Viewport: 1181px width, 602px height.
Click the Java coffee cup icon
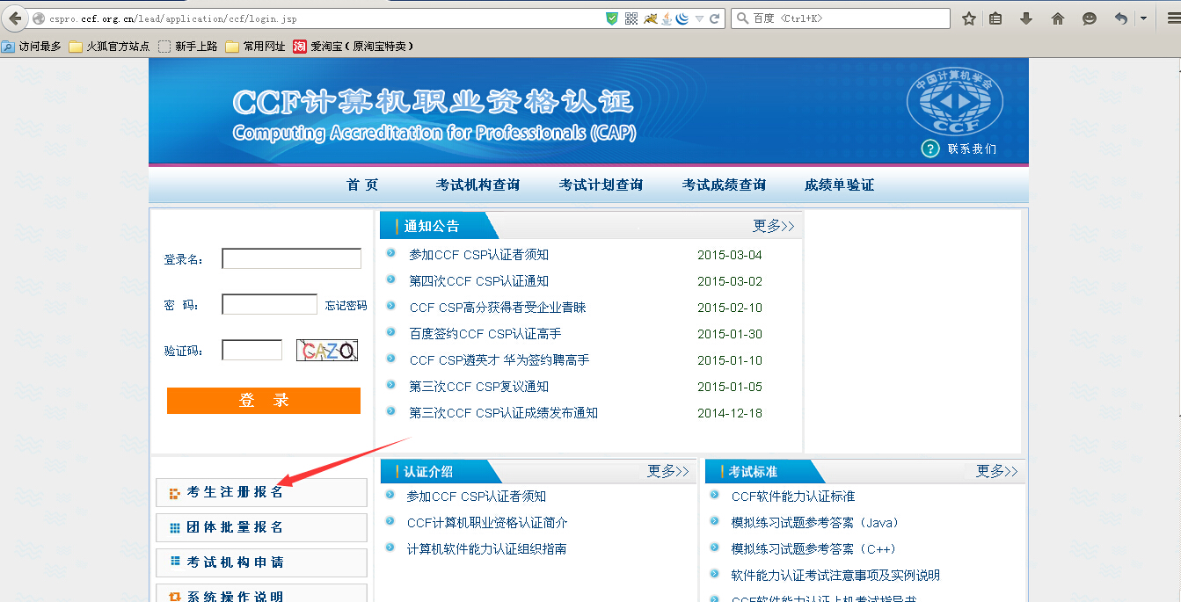tap(667, 18)
